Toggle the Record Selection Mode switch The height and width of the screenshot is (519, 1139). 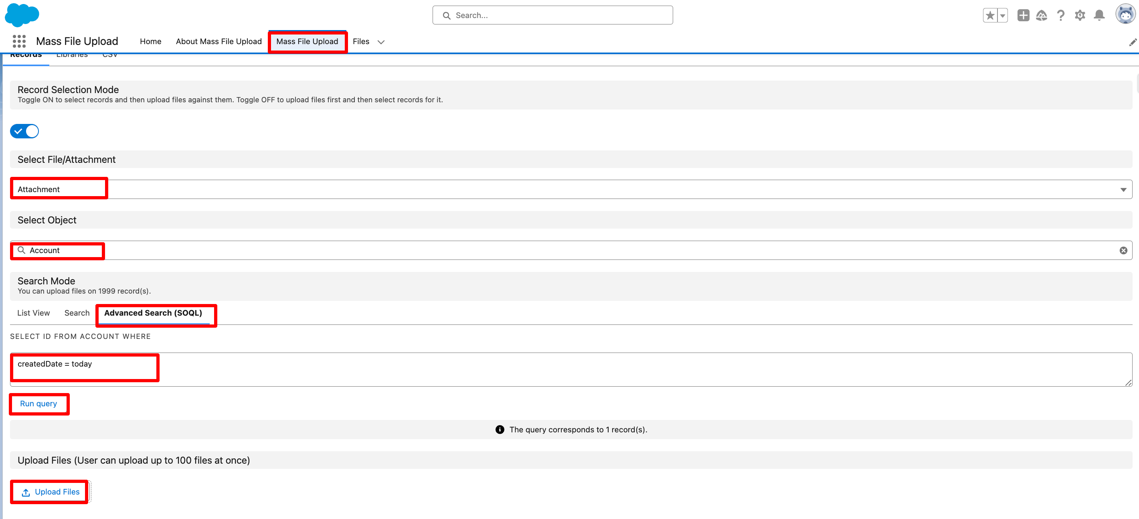(x=25, y=132)
